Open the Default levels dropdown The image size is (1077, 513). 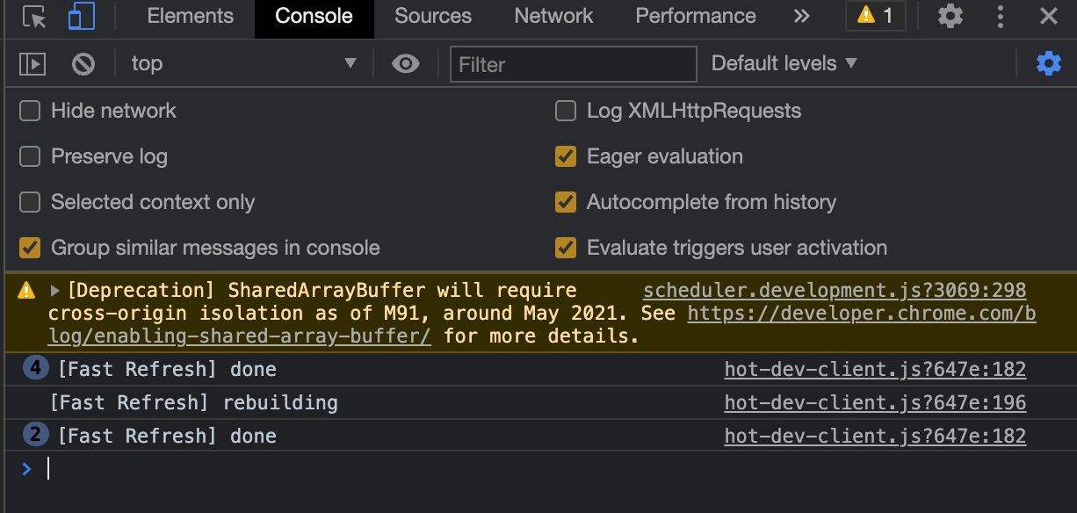[x=784, y=63]
